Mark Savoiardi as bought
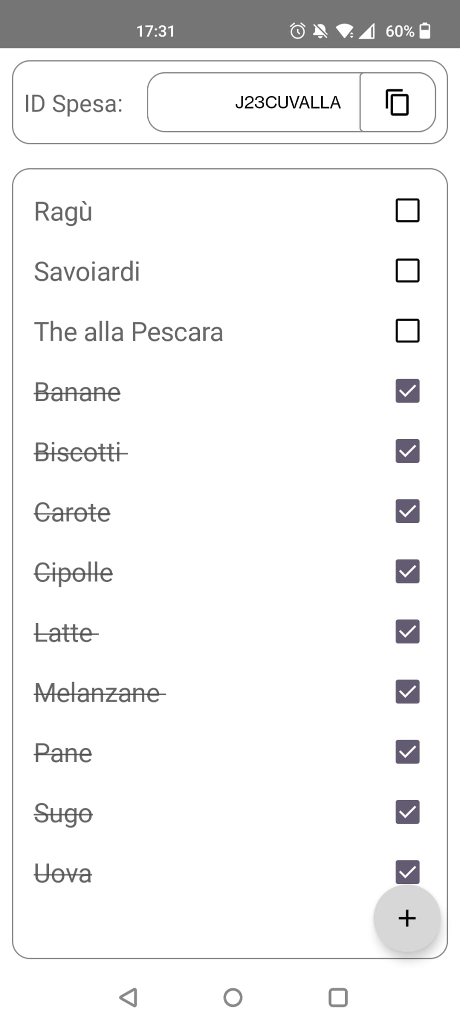 click(407, 270)
